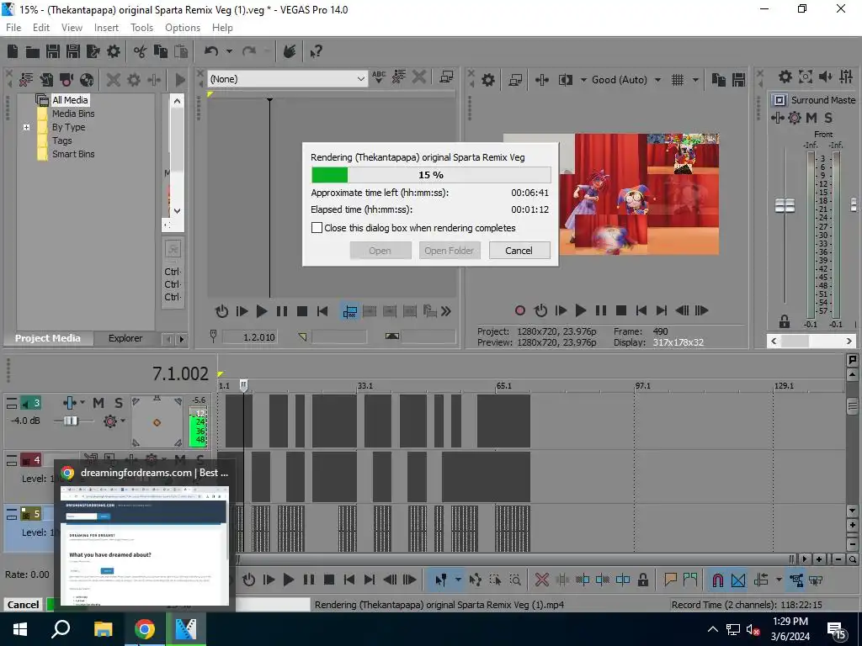Click the Copy icon in toolbar
This screenshot has width=862, height=646.
(161, 51)
